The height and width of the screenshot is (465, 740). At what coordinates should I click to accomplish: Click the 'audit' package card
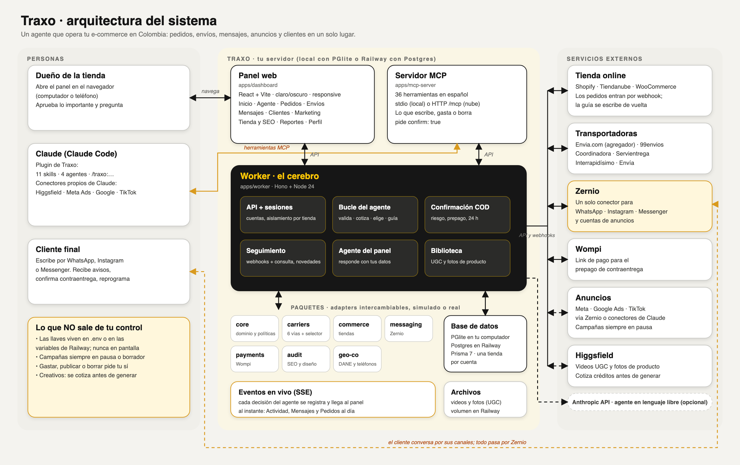(306, 359)
